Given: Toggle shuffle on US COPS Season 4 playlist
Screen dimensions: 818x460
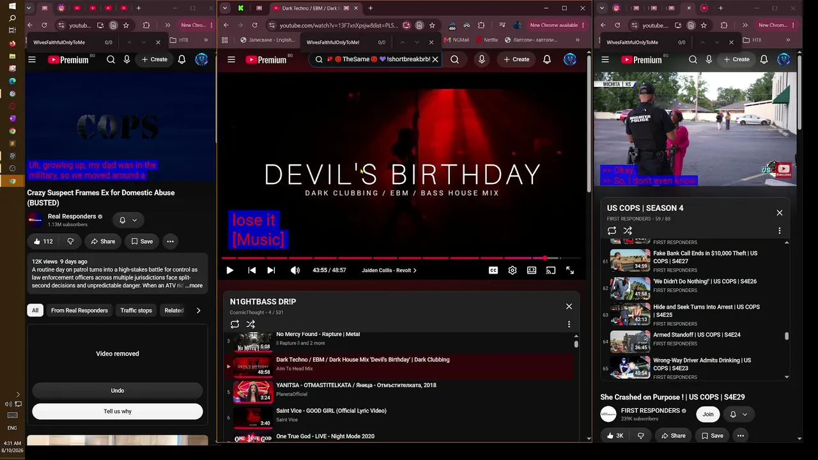Looking at the screenshot, I should (x=628, y=231).
